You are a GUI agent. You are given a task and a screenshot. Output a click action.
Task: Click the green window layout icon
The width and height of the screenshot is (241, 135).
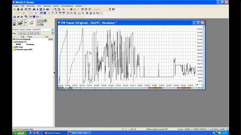90,9
